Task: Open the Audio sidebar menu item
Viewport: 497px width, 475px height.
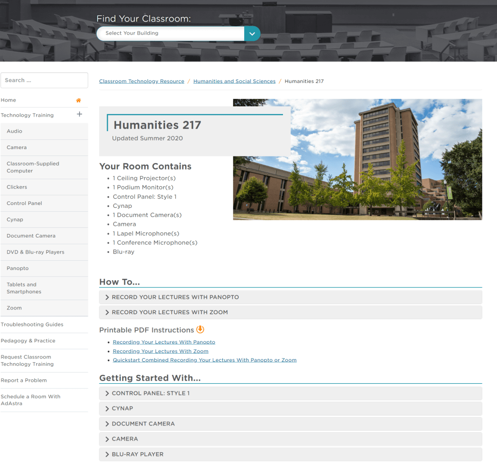Action: [x=15, y=131]
